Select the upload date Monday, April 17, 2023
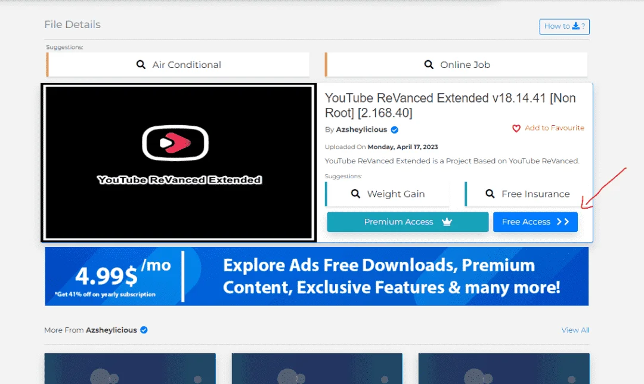This screenshot has height=384, width=644. pyautogui.click(x=402, y=147)
